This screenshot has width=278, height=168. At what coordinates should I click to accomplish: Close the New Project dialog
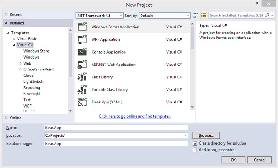[268, 4]
